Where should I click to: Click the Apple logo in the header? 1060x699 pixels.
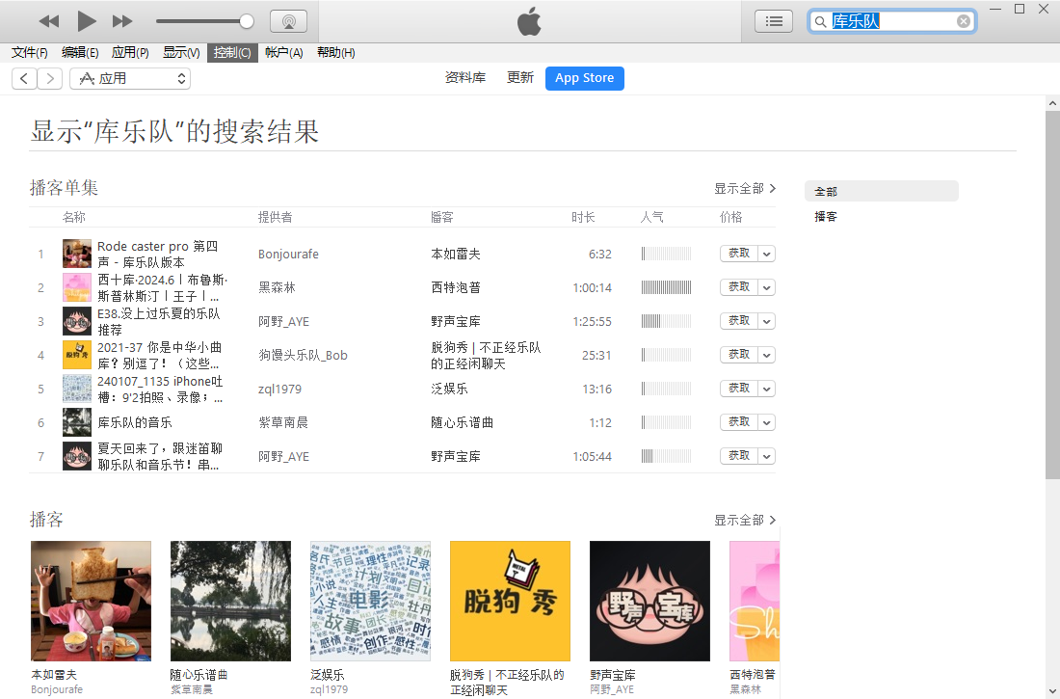(x=529, y=21)
